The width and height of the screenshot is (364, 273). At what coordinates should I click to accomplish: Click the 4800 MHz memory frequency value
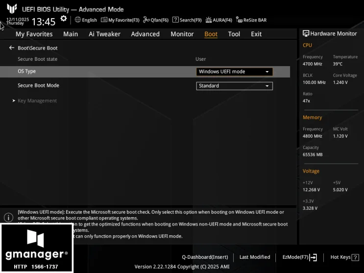click(x=312, y=136)
